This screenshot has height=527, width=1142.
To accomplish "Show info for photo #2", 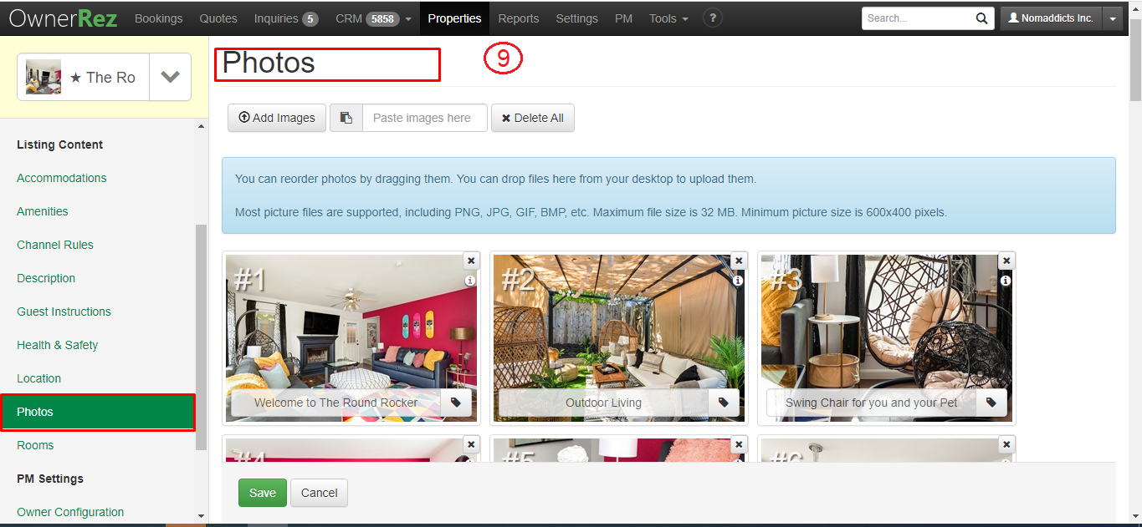I will (x=738, y=281).
